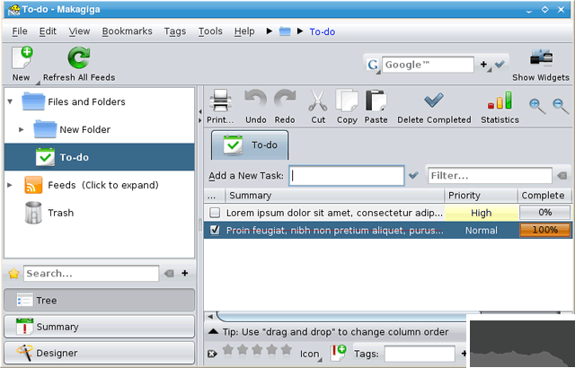Click the Google search-engine icon
This screenshot has width=575, height=368.
pos(373,65)
